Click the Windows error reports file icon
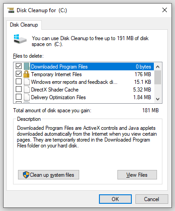The width and height of the screenshot is (175, 211). (27, 82)
